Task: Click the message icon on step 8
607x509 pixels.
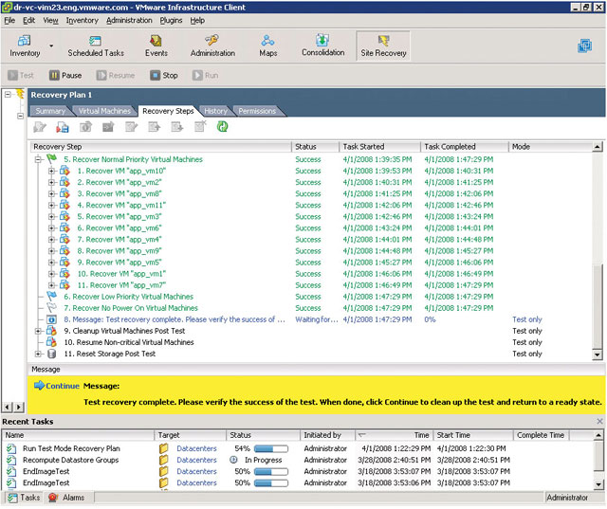Action: pyautogui.click(x=51, y=319)
